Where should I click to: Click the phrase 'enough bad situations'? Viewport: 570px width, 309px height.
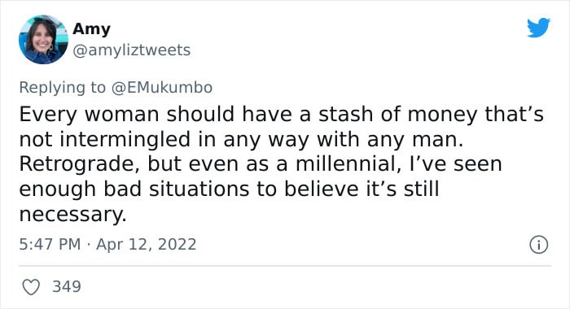coord(134,189)
